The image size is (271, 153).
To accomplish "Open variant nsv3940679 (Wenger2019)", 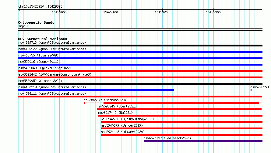I will 122,125.
